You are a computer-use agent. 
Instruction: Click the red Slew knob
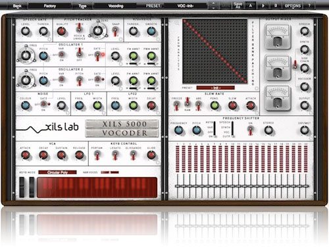click(x=232, y=105)
